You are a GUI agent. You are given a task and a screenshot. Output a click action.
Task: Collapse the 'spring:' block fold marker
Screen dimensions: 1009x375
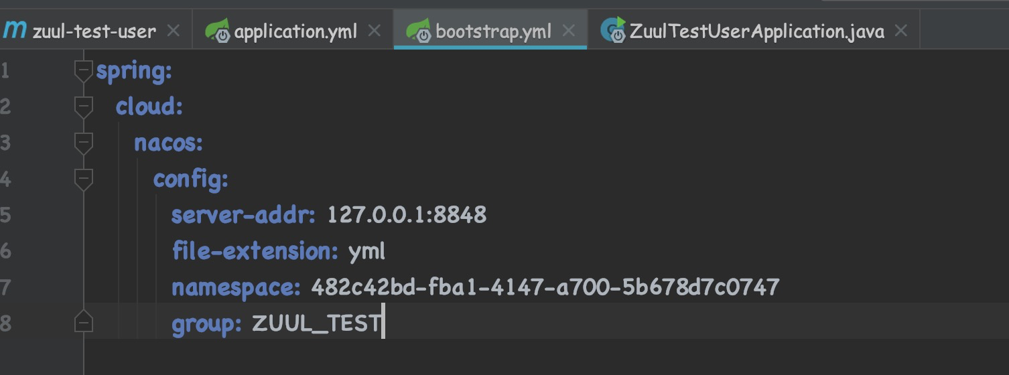click(x=83, y=70)
